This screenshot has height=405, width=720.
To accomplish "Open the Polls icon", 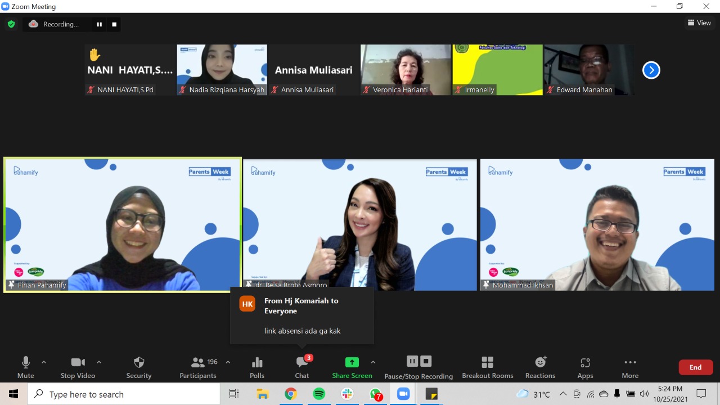I will 257,363.
